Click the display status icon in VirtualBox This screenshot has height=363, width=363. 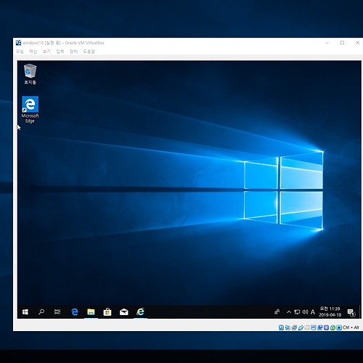tap(314, 327)
